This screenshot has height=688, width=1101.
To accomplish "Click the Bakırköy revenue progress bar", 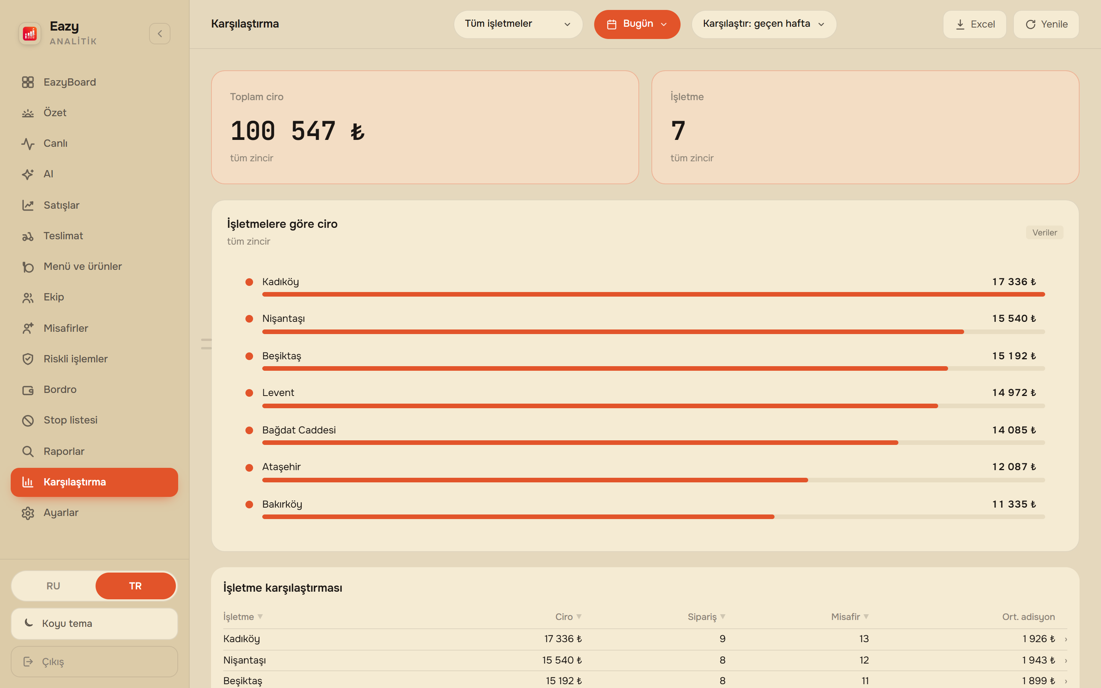I will (x=653, y=517).
